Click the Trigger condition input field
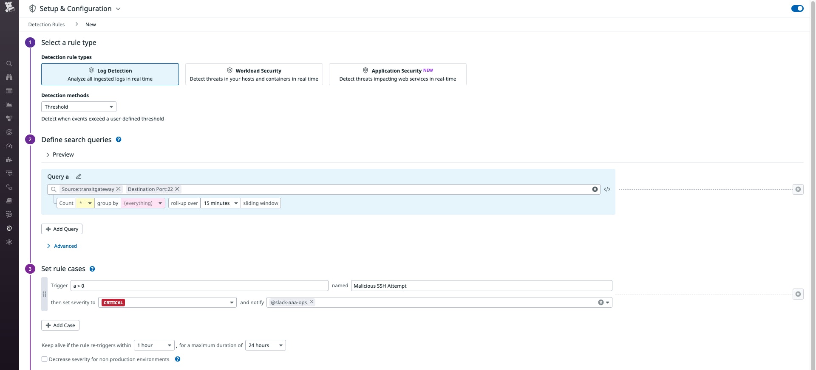 coord(199,286)
